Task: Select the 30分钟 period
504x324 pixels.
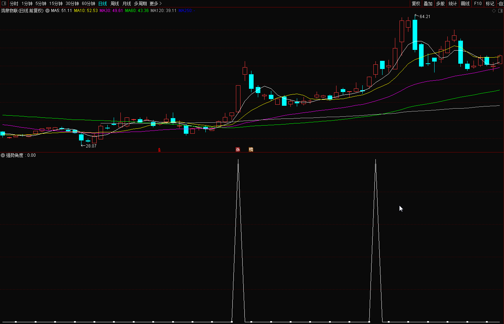Action: pyautogui.click(x=72, y=4)
